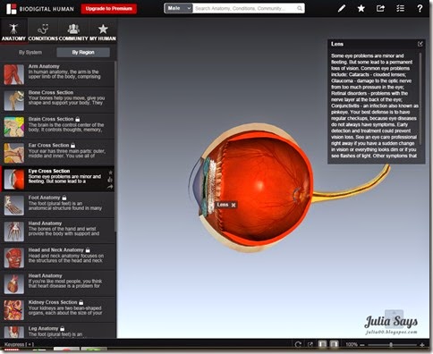This screenshot has height=354, width=433.
Task: Open the Keypress dropdown in bottom bar
Action: (19, 344)
